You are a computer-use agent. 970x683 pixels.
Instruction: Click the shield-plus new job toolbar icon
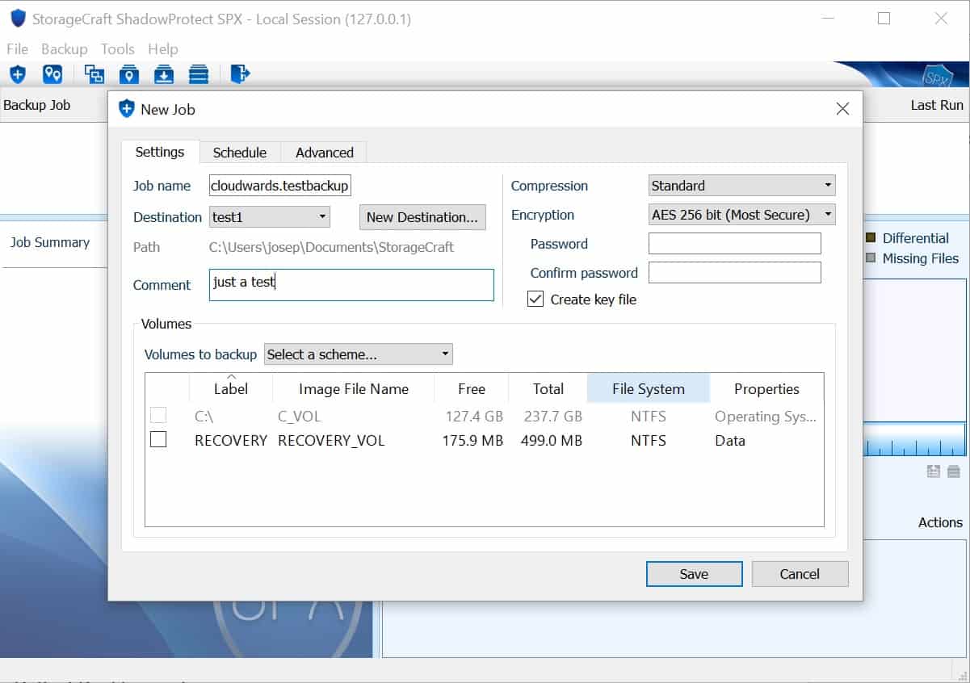coord(18,74)
